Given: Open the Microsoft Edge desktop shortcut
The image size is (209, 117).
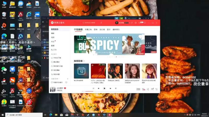Looking at the screenshot, I should click(4, 37).
